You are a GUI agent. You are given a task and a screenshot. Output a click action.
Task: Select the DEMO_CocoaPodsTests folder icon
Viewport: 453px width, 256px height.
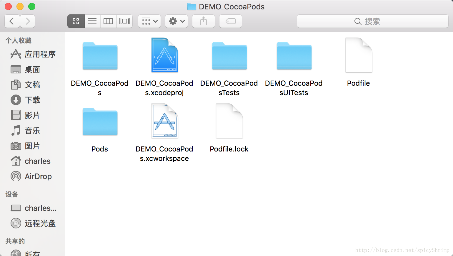point(229,56)
